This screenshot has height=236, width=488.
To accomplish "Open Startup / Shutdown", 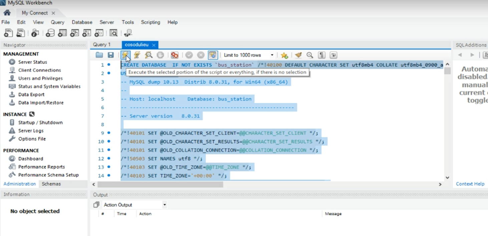I will tap(40, 122).
